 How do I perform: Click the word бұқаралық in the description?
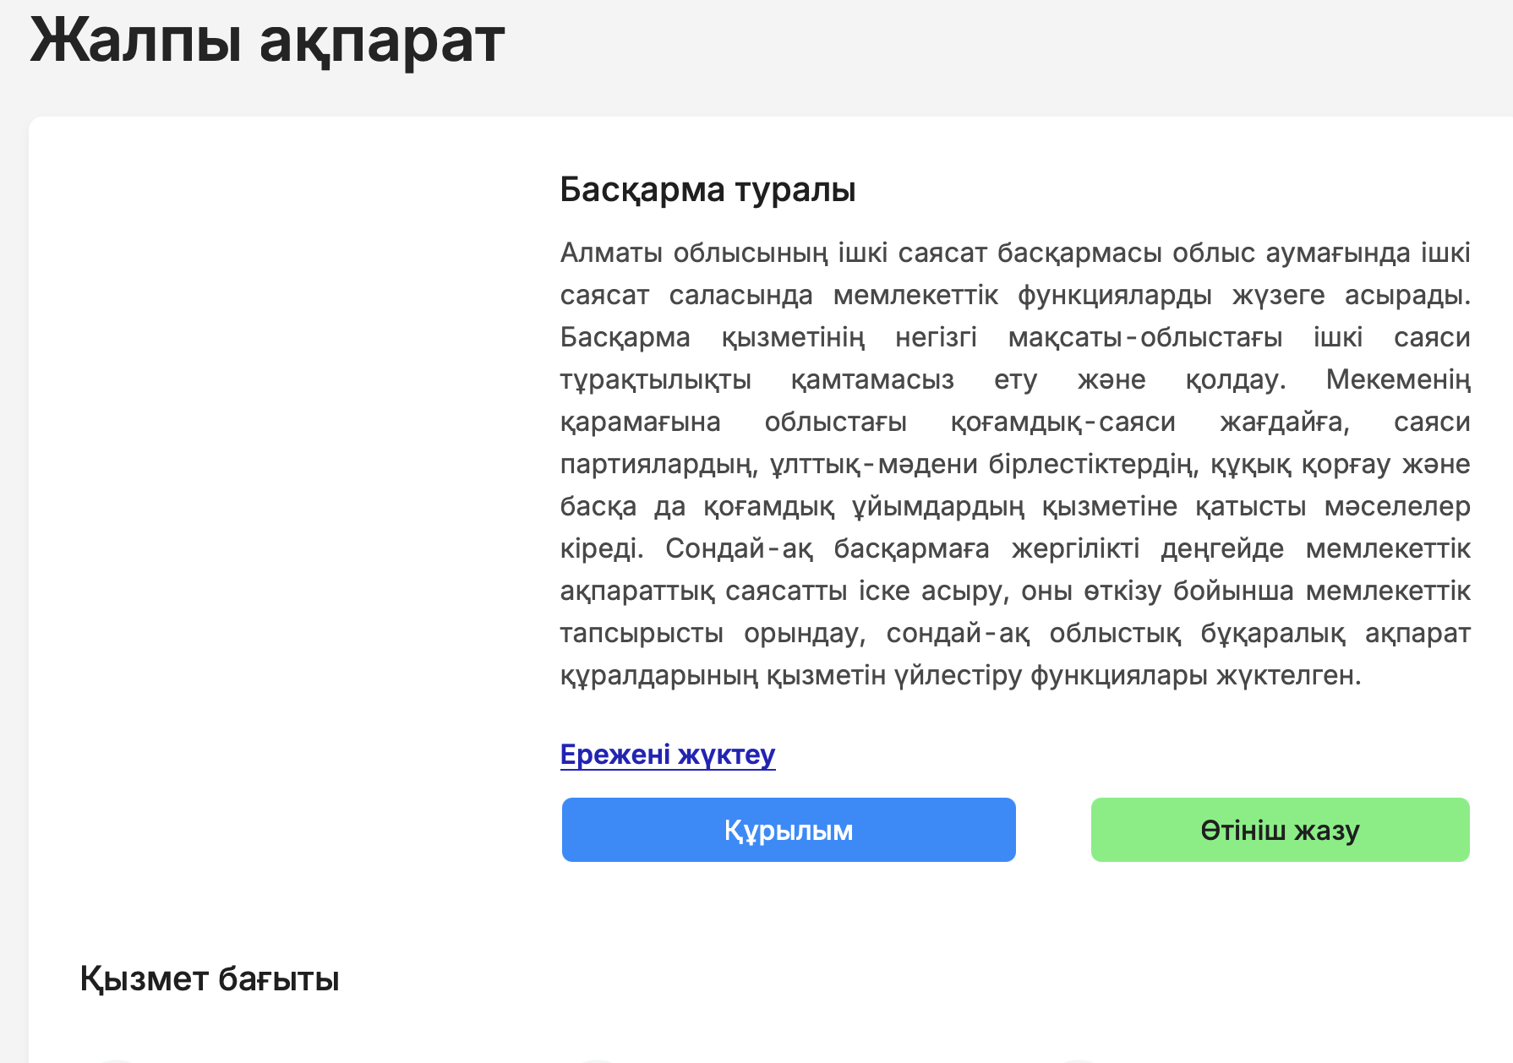1272,633
